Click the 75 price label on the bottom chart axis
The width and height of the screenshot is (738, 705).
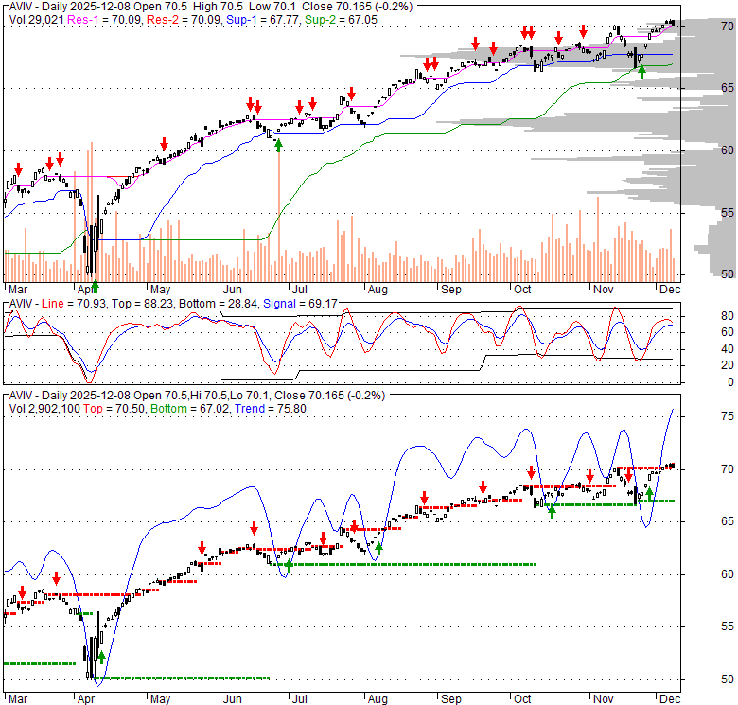pos(728,416)
